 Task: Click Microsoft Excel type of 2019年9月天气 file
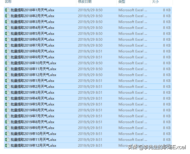click(133, 128)
